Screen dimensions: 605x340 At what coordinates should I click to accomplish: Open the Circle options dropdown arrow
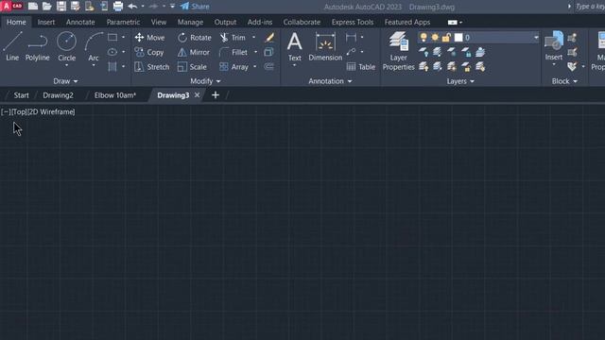[66, 65]
